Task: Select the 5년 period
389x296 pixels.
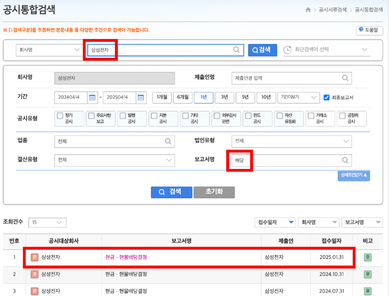Action: 245,97
